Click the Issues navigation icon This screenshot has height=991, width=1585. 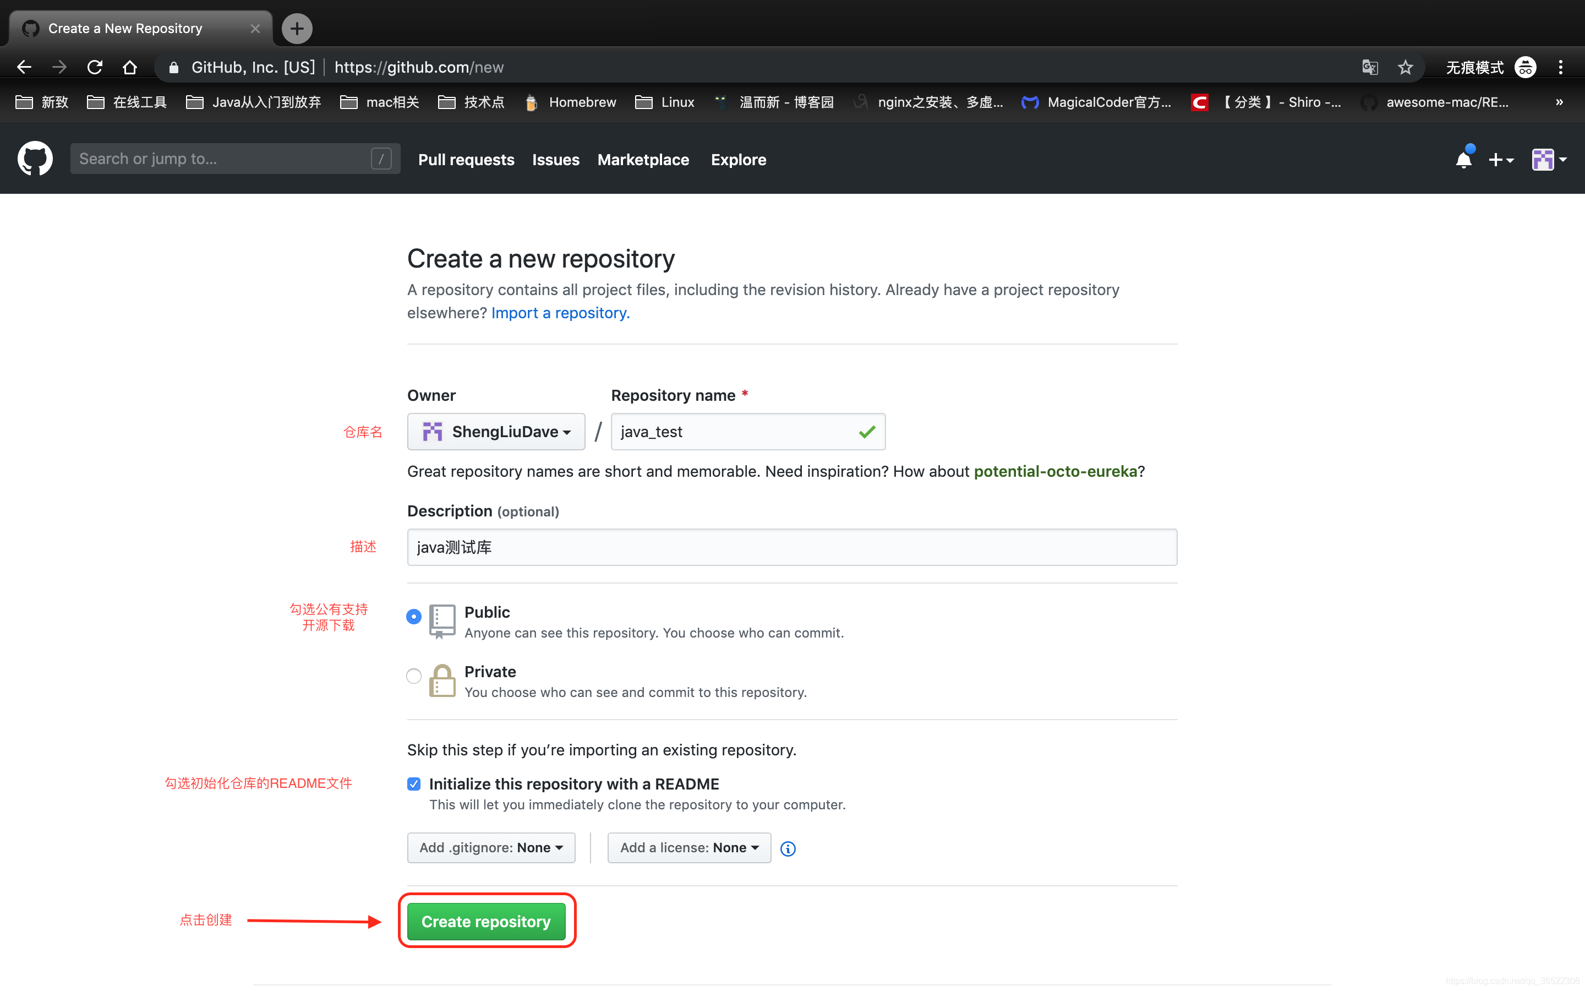pos(556,160)
